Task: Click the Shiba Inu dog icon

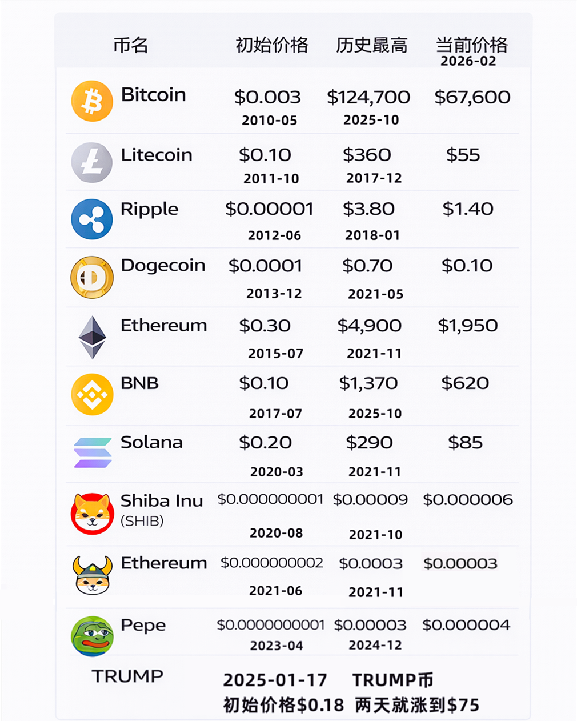Action: pos(92,514)
